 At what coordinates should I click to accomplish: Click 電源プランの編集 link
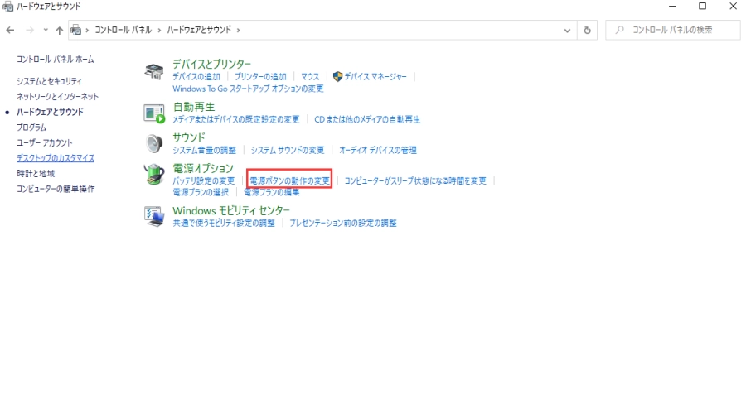pos(272,192)
